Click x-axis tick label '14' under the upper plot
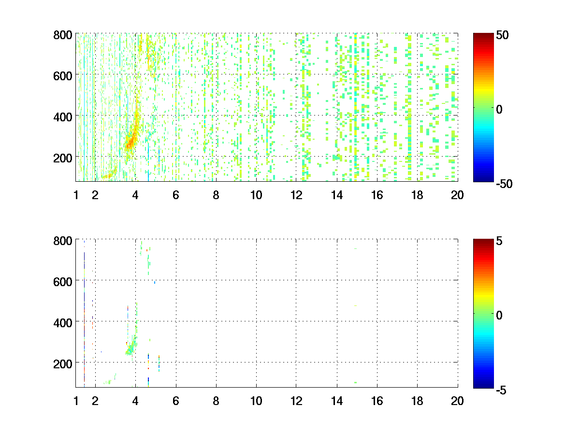Image resolution: width=580 pixels, height=435 pixels. pos(336,195)
